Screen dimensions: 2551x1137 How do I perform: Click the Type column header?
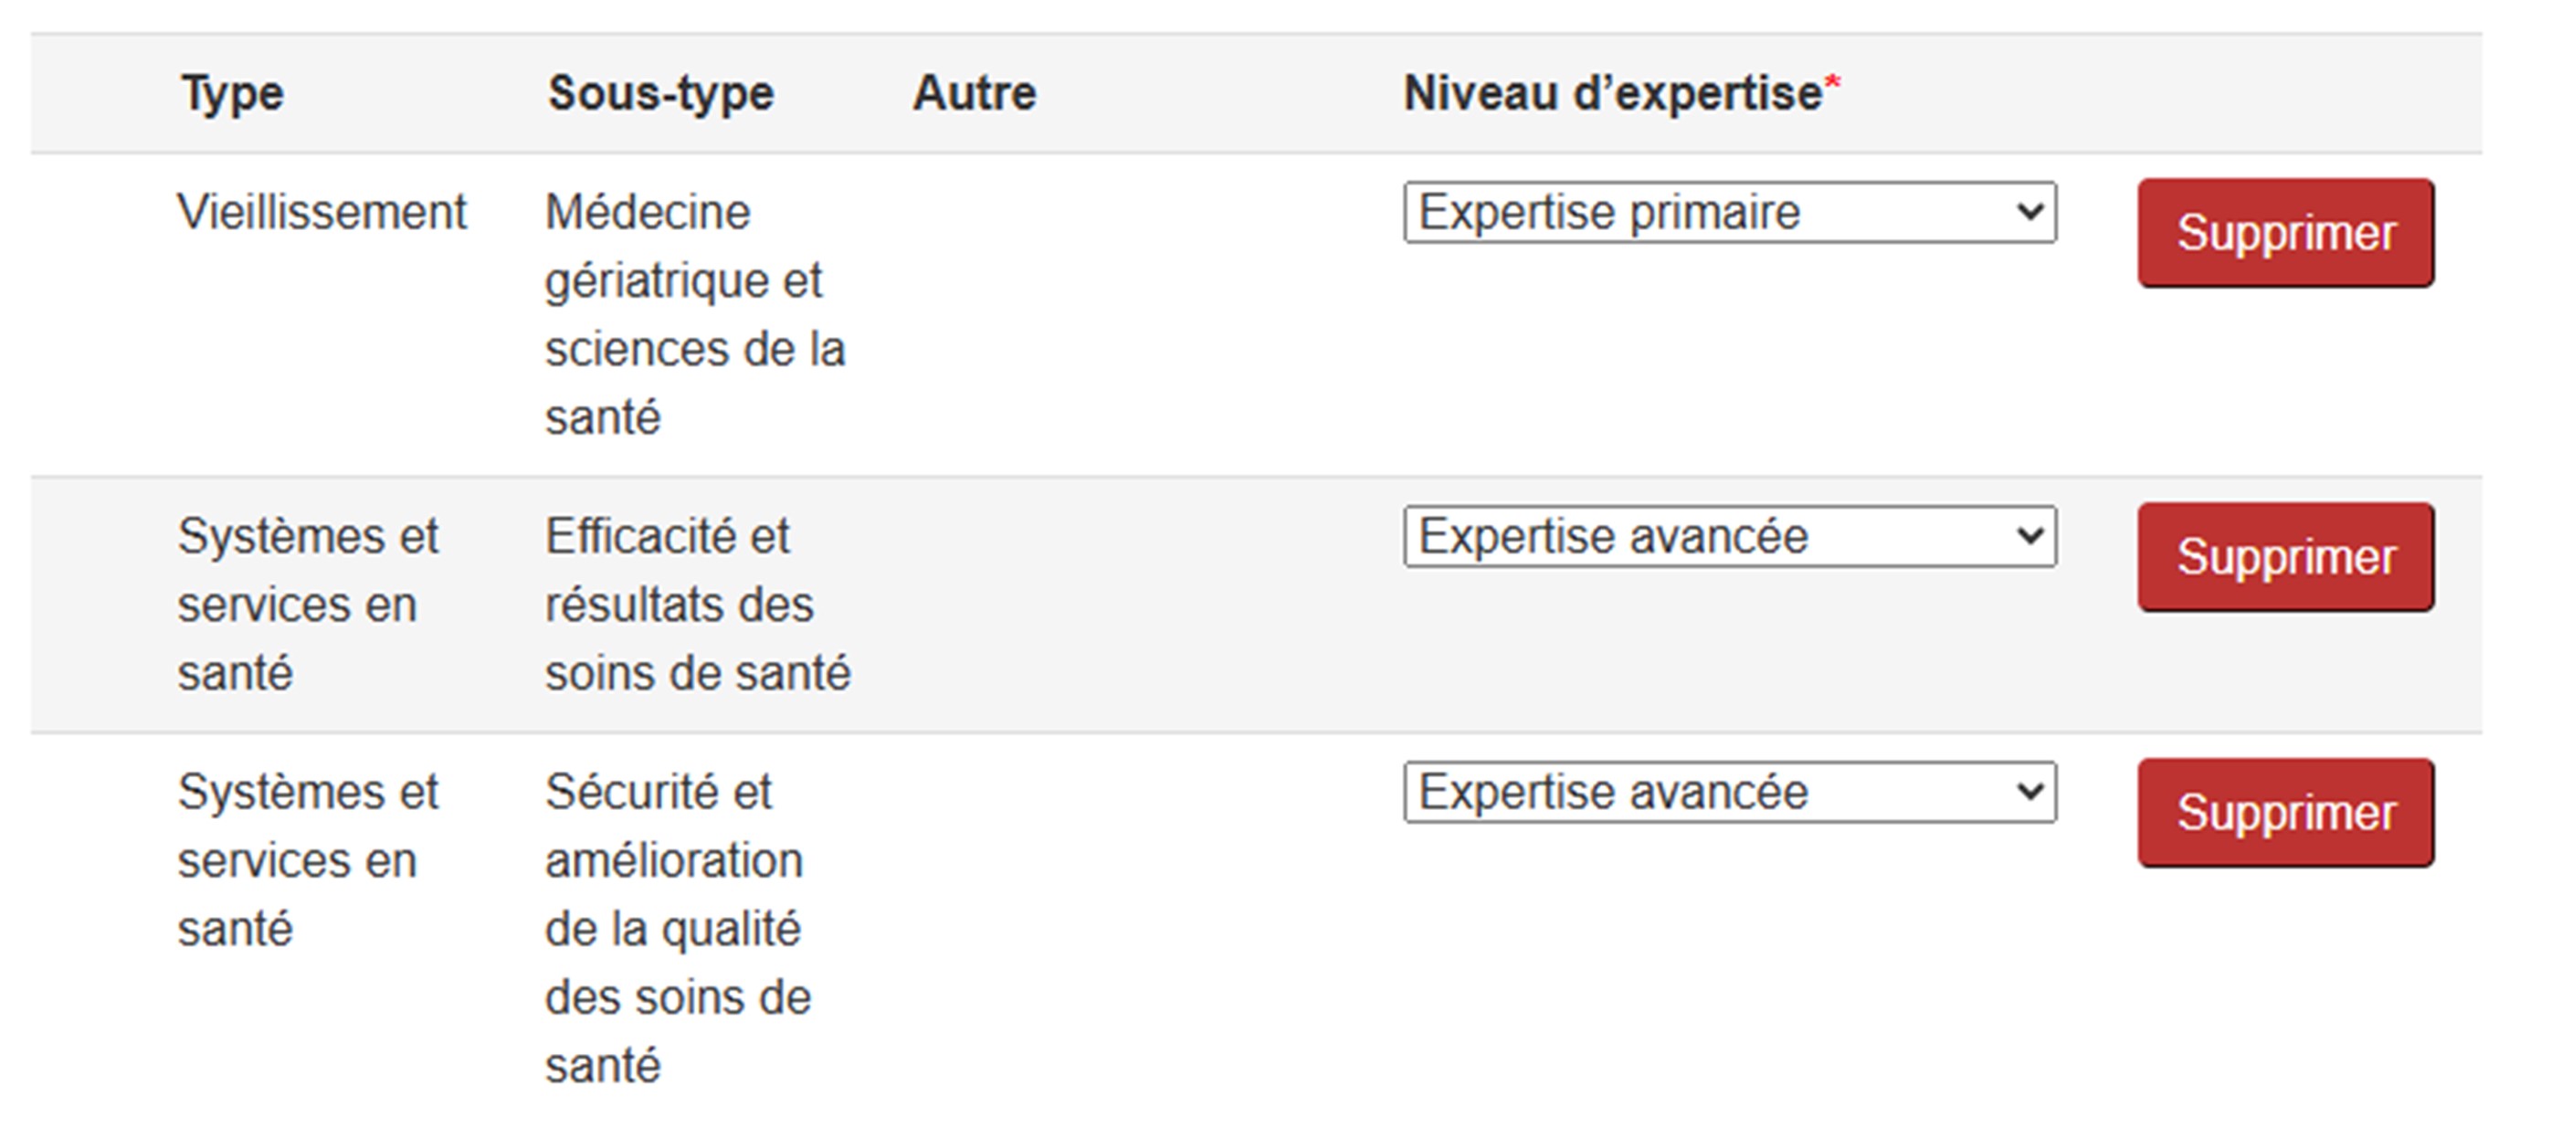tap(233, 94)
